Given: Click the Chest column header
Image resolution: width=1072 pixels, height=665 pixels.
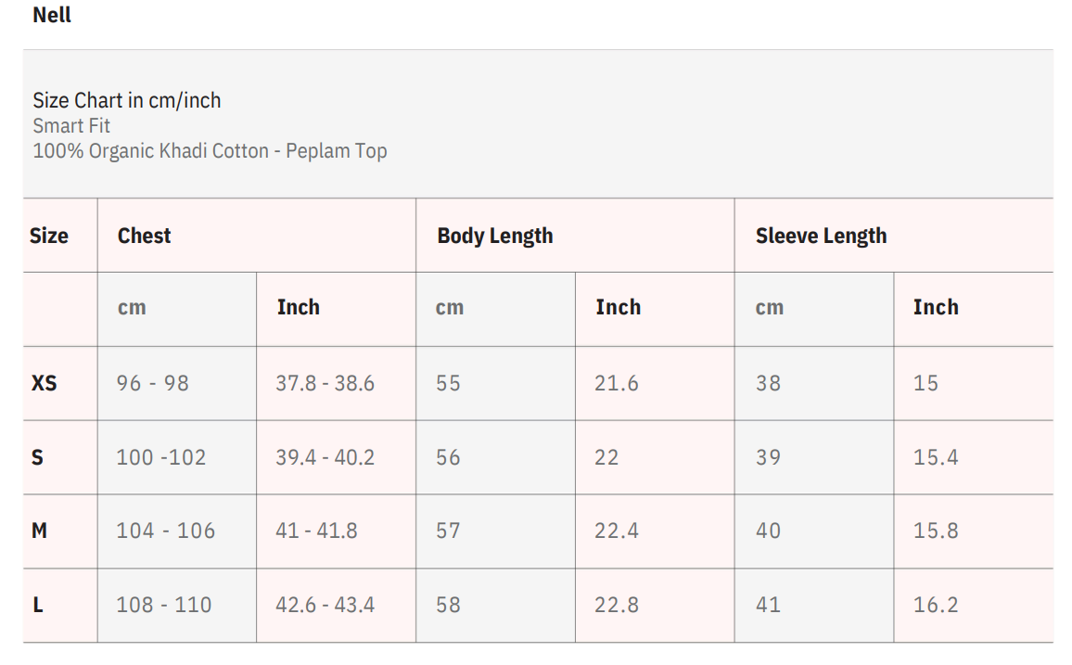Looking at the screenshot, I should pos(145,236).
